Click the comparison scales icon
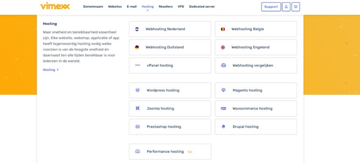This screenshot has width=360, height=163. click(223, 65)
